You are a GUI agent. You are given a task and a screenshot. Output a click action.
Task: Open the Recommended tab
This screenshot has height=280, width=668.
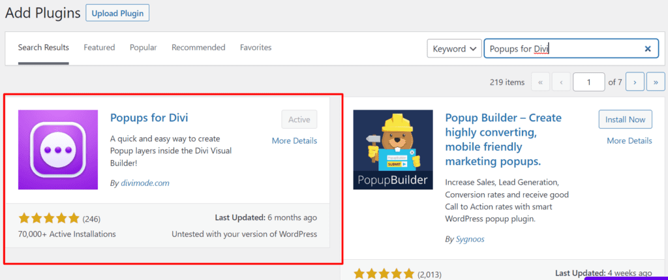pos(198,48)
